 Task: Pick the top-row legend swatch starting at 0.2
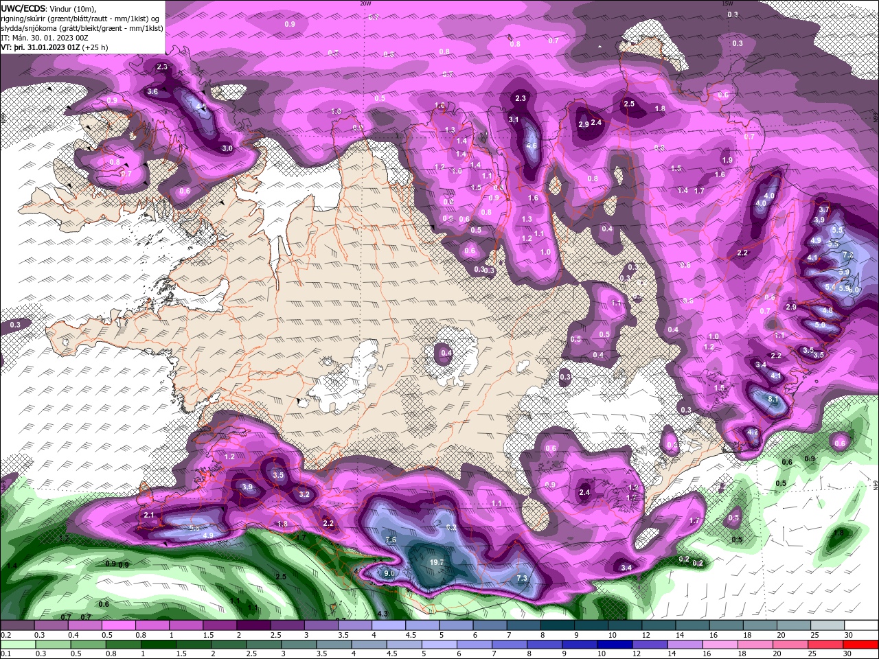coord(17,625)
